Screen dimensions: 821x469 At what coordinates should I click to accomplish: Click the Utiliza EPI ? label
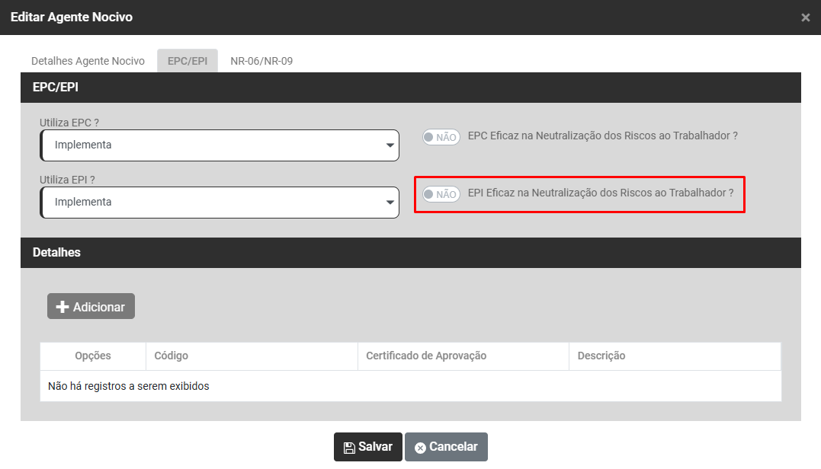coord(67,180)
